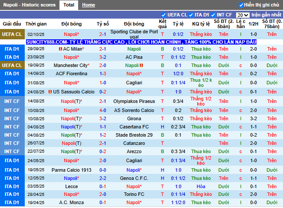Screen dimensions: 283x208
Task: Click the SUNCITY888.COM advertisement banner
Action: click(x=141, y=42)
